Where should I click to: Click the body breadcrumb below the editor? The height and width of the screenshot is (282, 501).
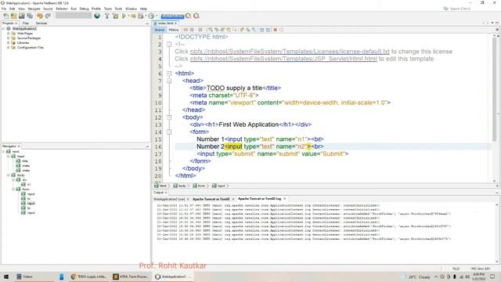point(180,186)
